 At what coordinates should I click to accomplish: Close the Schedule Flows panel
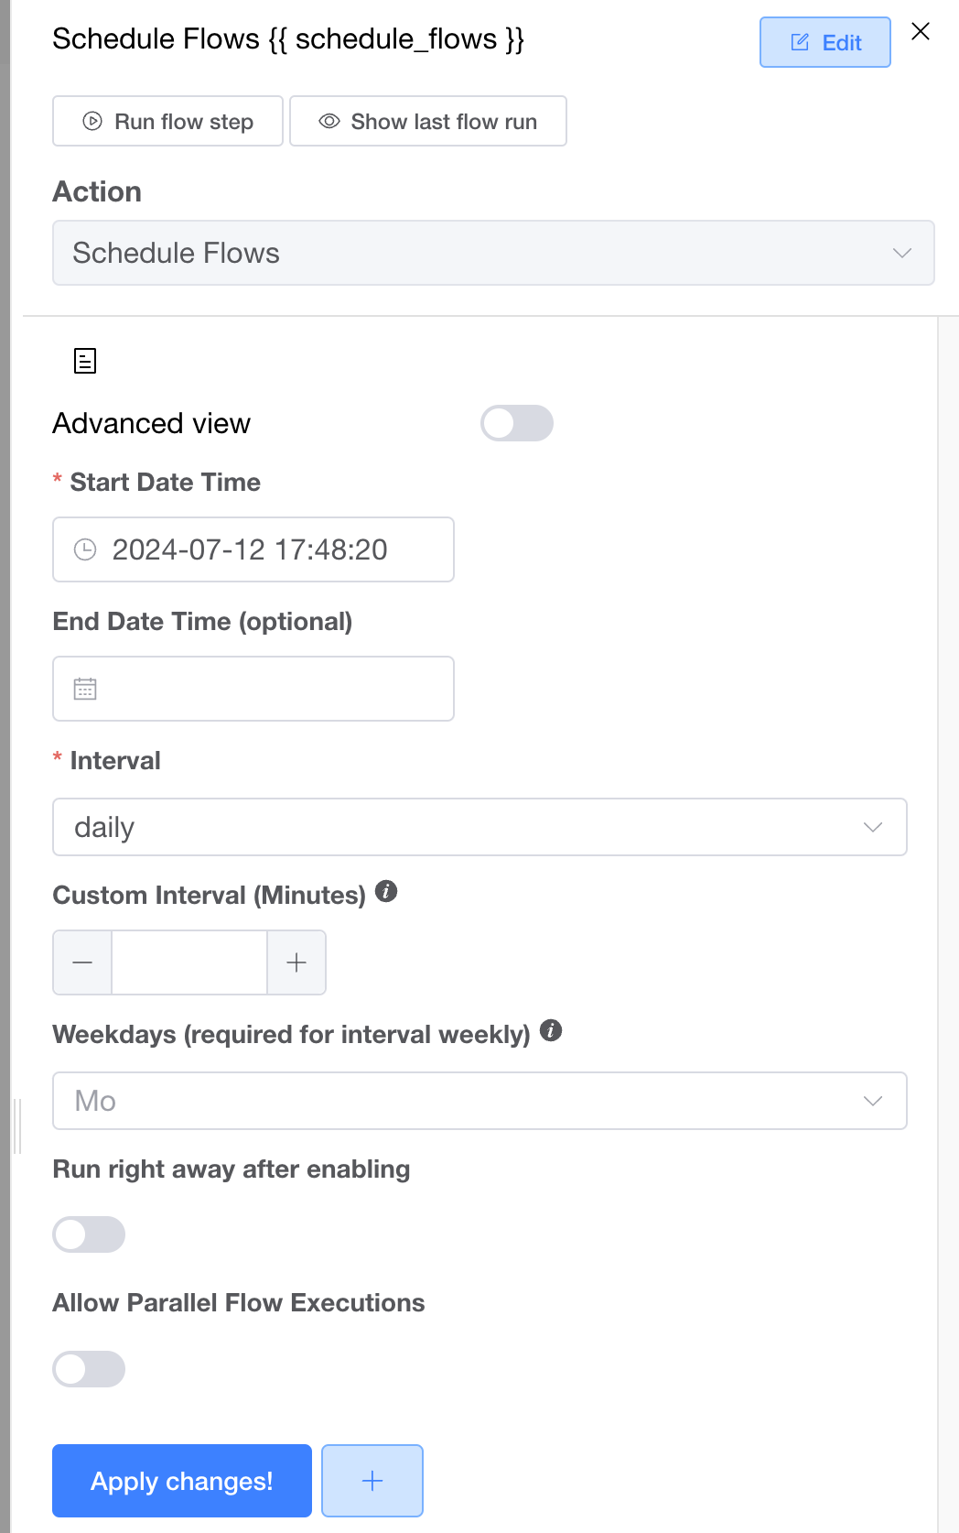(x=921, y=32)
